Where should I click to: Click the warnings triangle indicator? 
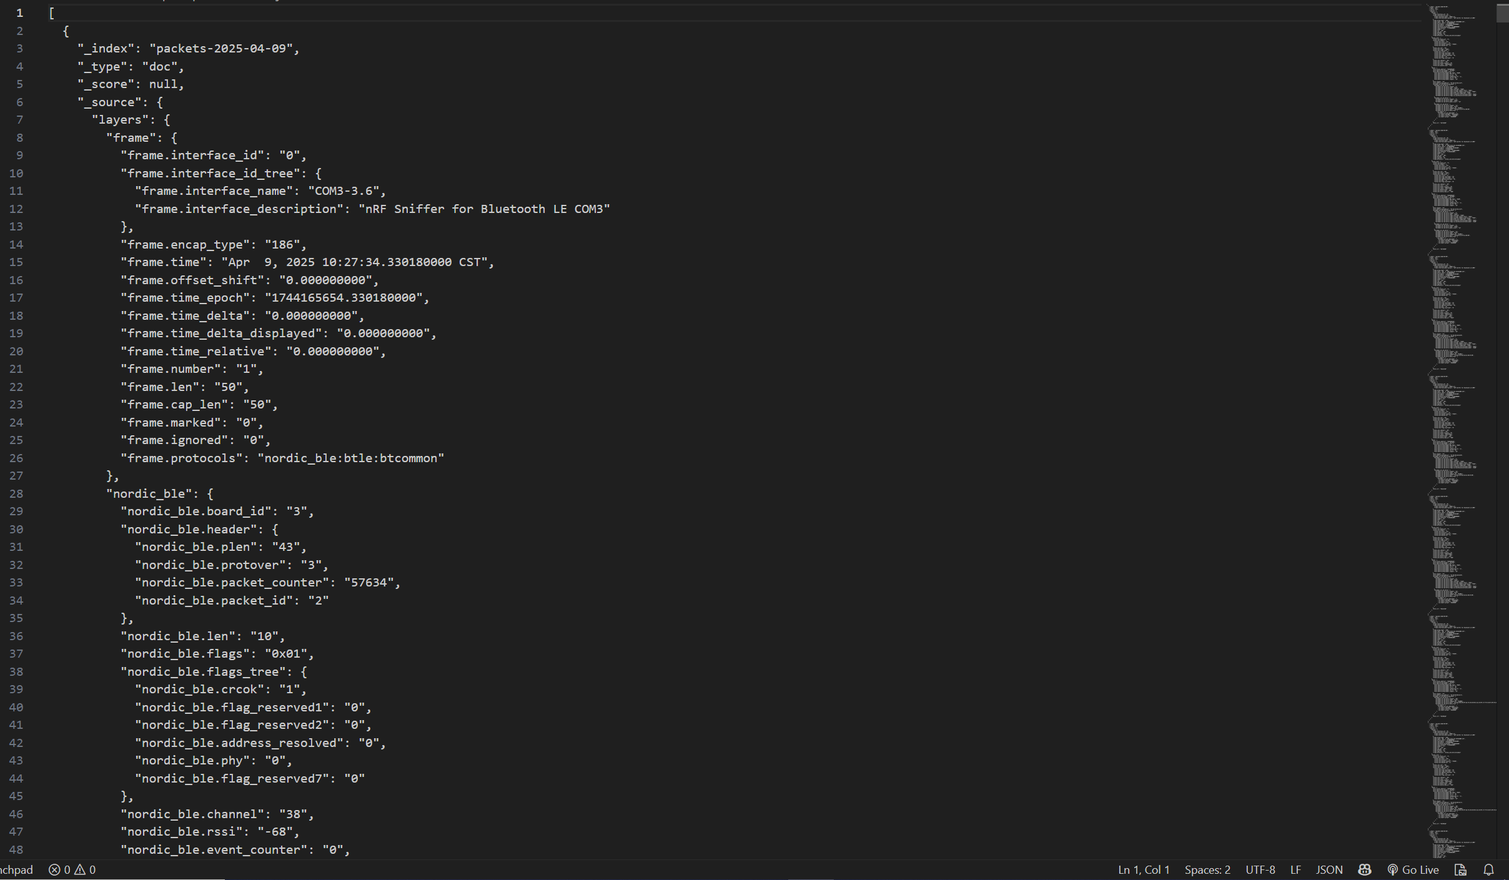[x=81, y=869]
